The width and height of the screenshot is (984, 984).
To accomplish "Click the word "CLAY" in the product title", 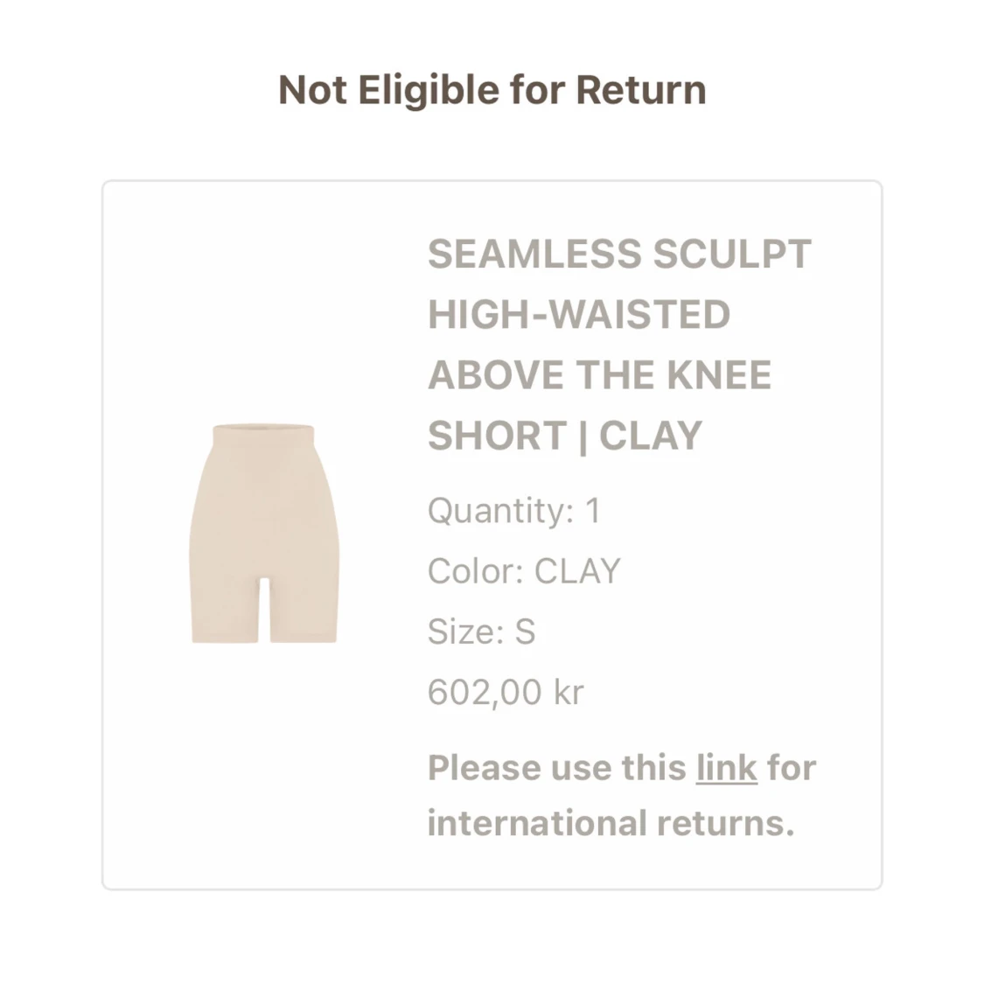I will [x=651, y=436].
